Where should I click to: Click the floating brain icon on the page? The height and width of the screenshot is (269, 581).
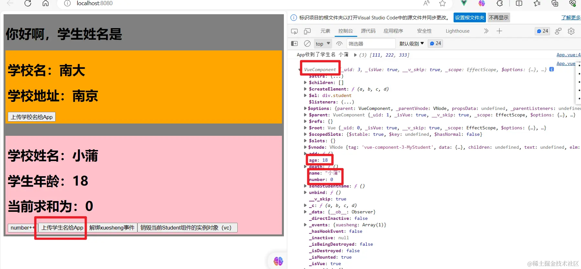click(x=278, y=261)
